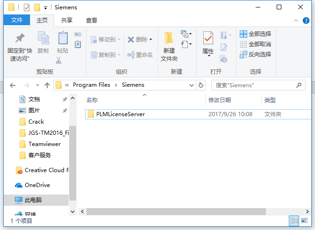Click the horizontal scrollbar right arrow
This screenshot has height=230, width=315.
(307, 211)
